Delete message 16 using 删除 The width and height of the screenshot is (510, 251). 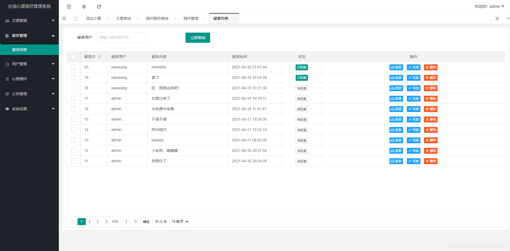(431, 109)
